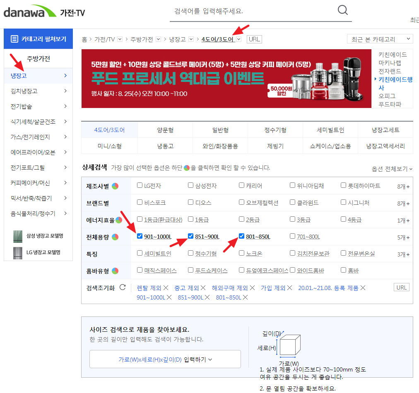The image size is (419, 393).
Task: Remove the 가입 제외 filter tag
Action: [x=290, y=288]
